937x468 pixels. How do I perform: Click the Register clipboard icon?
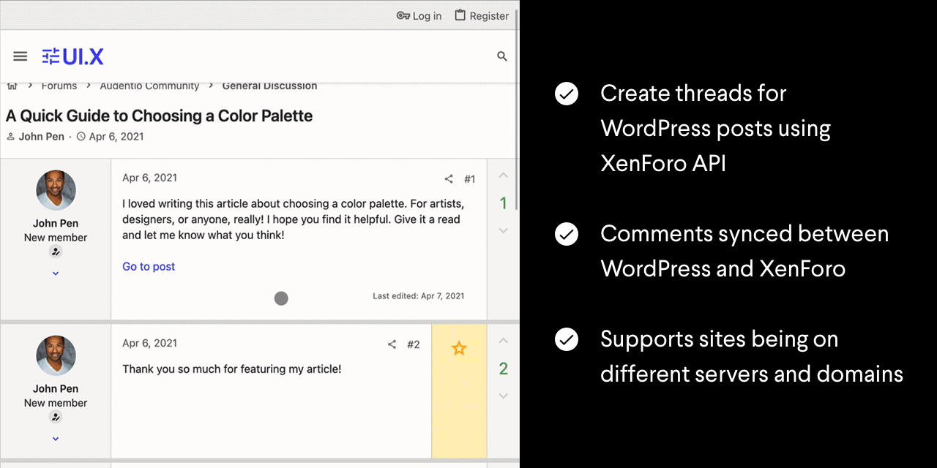point(460,15)
